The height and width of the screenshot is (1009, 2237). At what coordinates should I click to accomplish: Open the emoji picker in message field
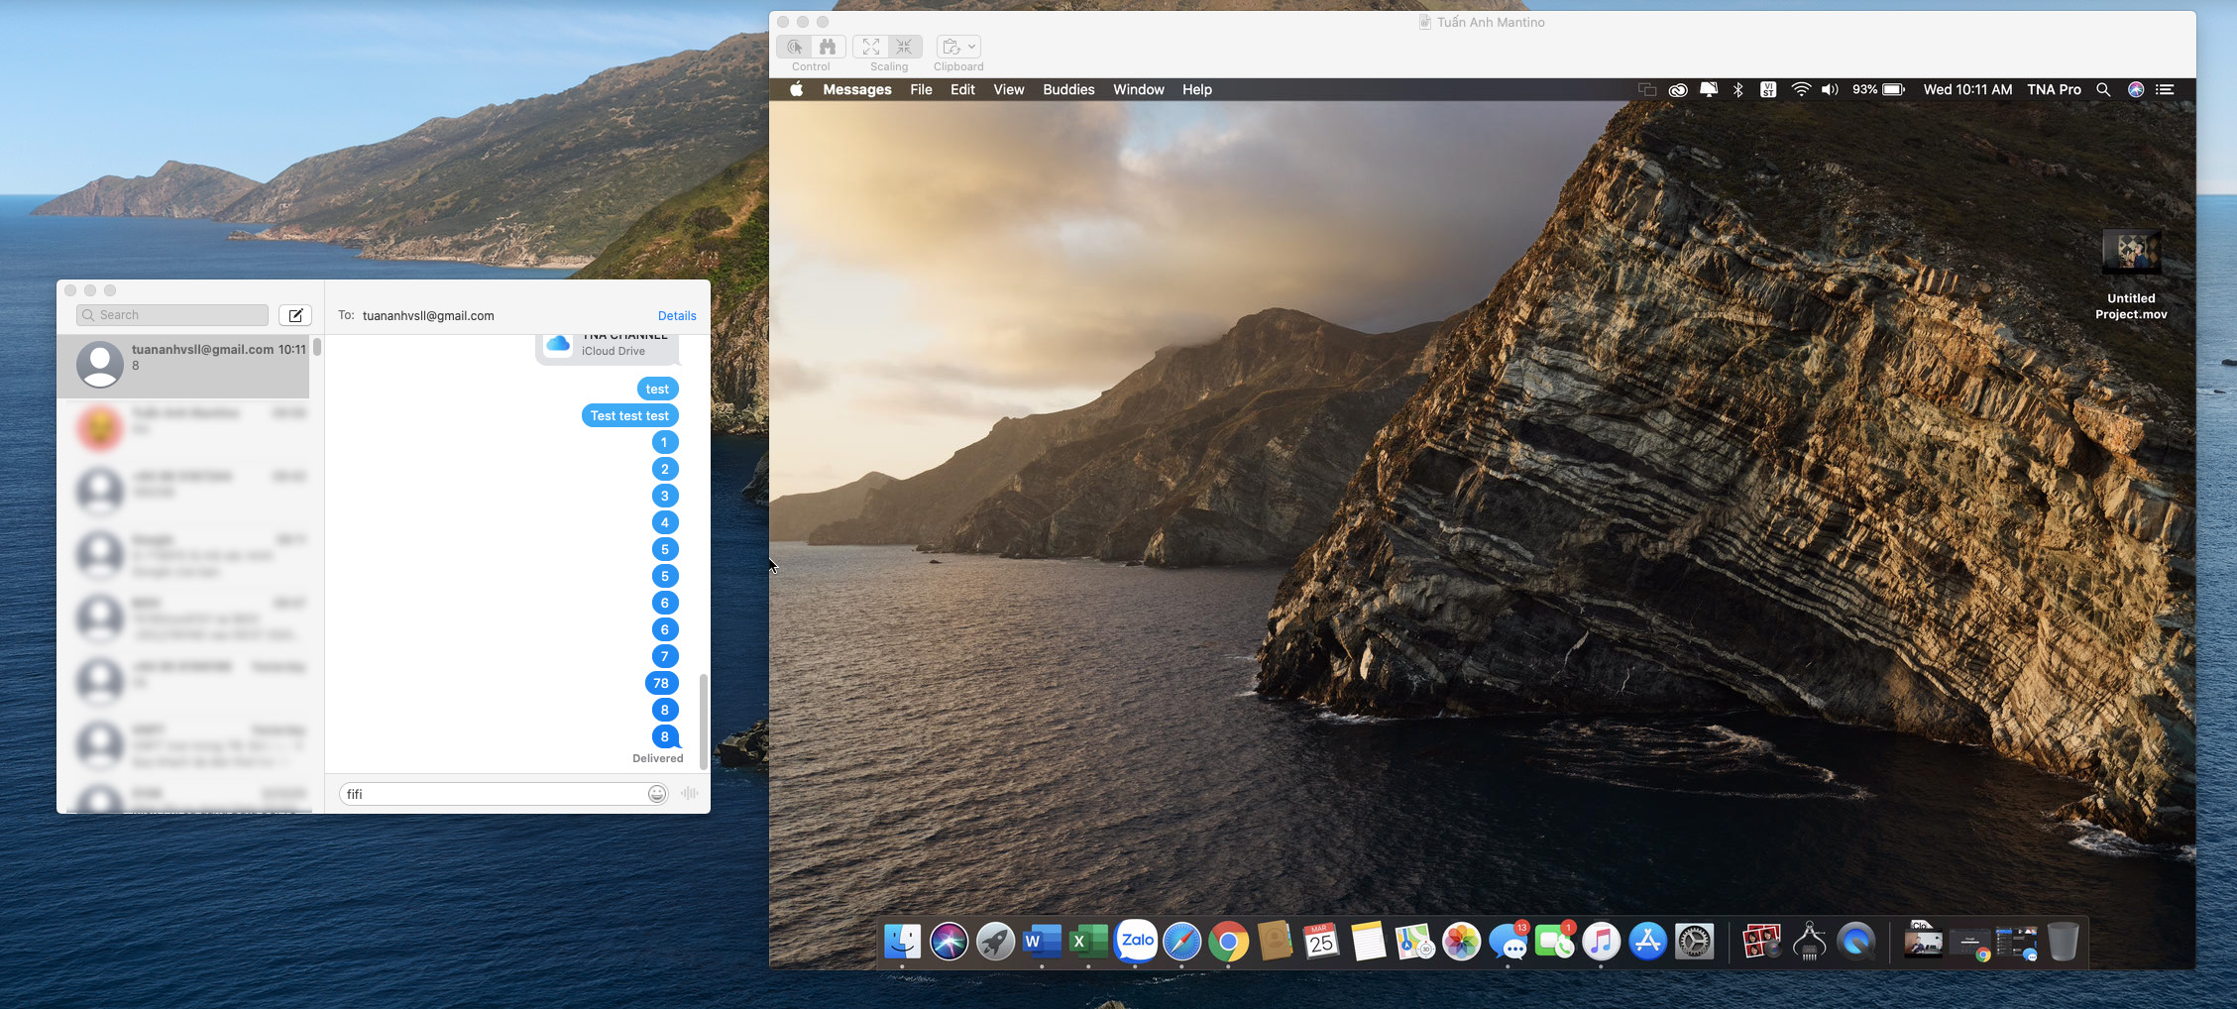[x=656, y=793]
